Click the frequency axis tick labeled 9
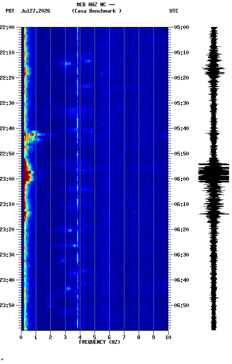This screenshot has width=232, height=364. point(153,337)
